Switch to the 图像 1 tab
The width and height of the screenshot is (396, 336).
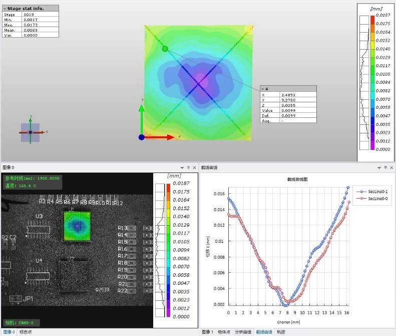click(207, 332)
